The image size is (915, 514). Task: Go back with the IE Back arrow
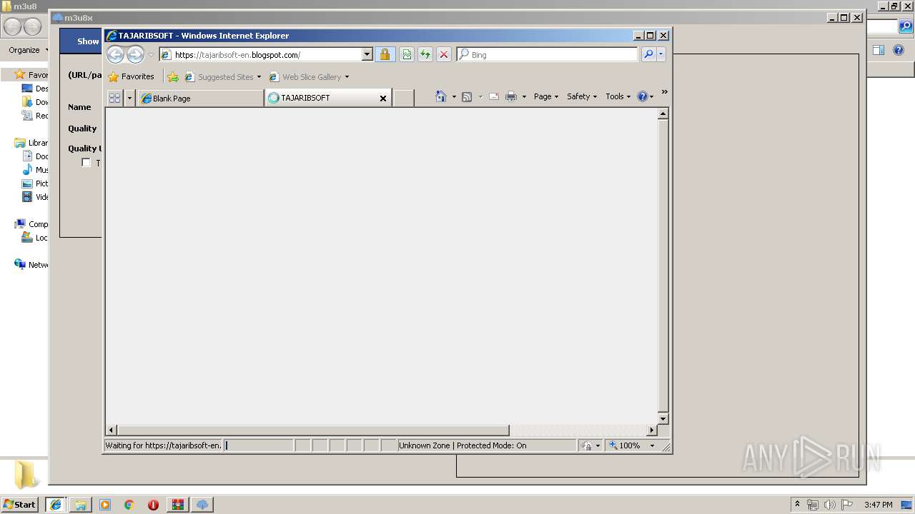pyautogui.click(x=115, y=54)
